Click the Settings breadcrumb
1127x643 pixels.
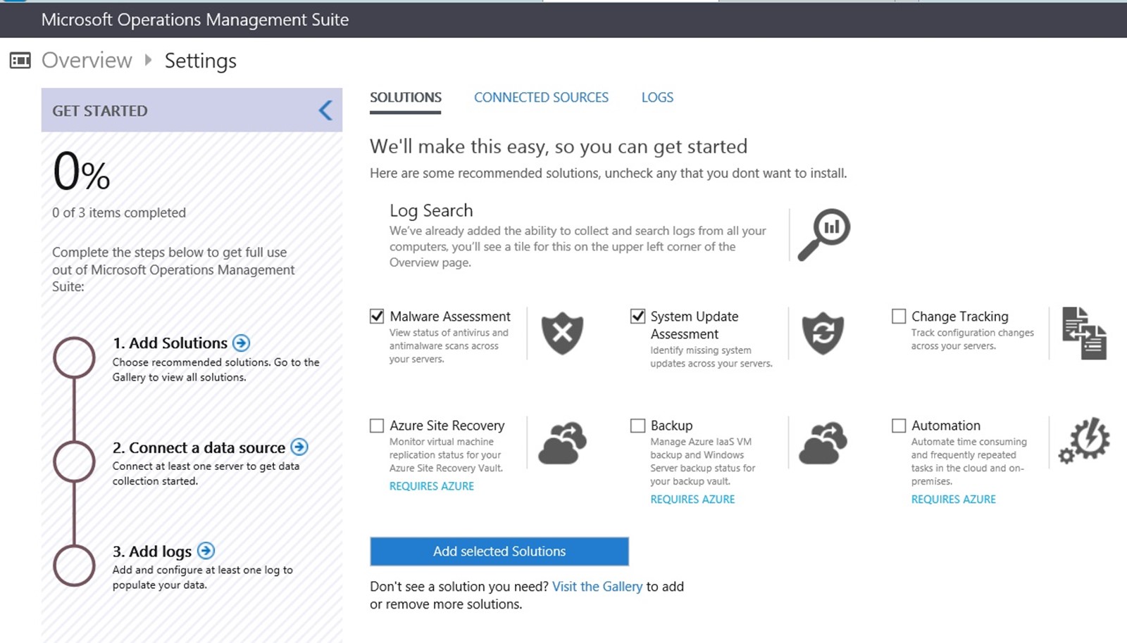pos(201,61)
